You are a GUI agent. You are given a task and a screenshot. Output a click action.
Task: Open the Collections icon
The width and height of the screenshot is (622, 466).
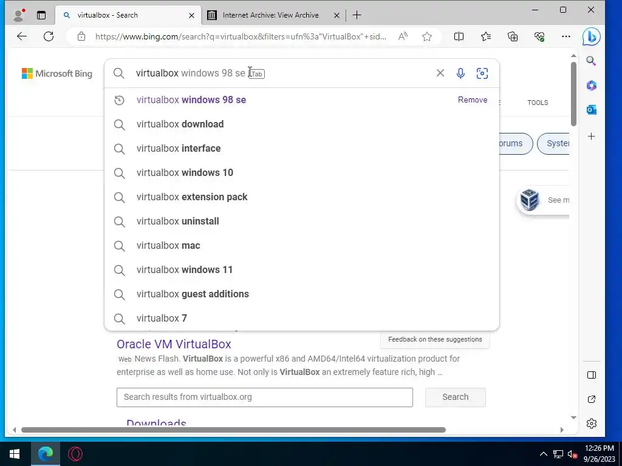513,36
